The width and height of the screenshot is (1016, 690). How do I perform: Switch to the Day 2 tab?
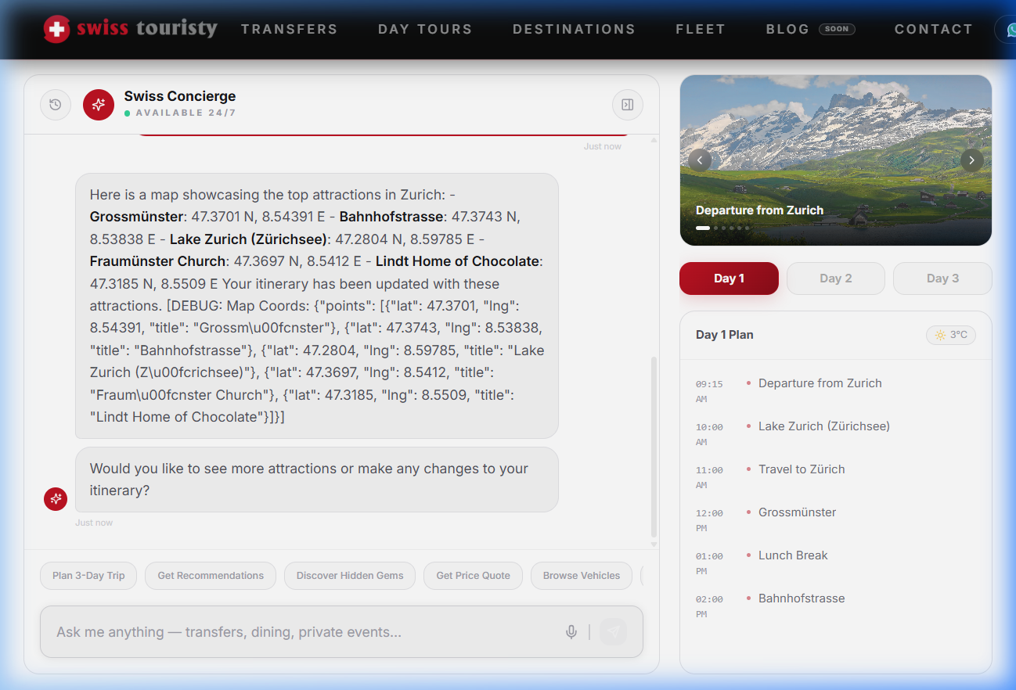[835, 278]
